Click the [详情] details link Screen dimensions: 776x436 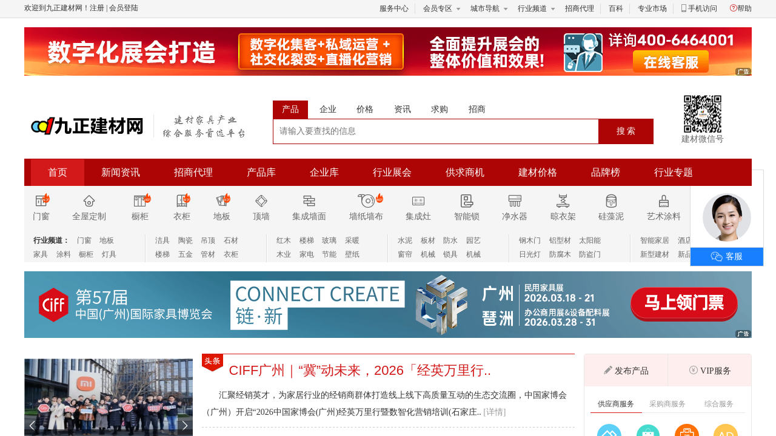tap(495, 412)
